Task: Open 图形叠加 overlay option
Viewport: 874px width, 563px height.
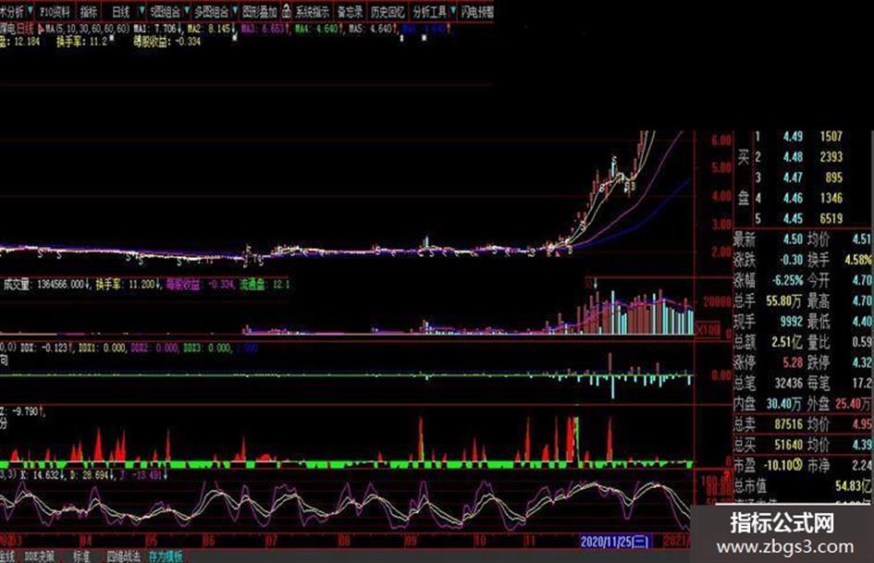Action: (x=260, y=11)
